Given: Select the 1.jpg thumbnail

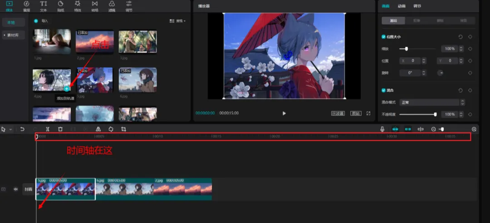Looking at the screenshot, I should click(52, 42).
